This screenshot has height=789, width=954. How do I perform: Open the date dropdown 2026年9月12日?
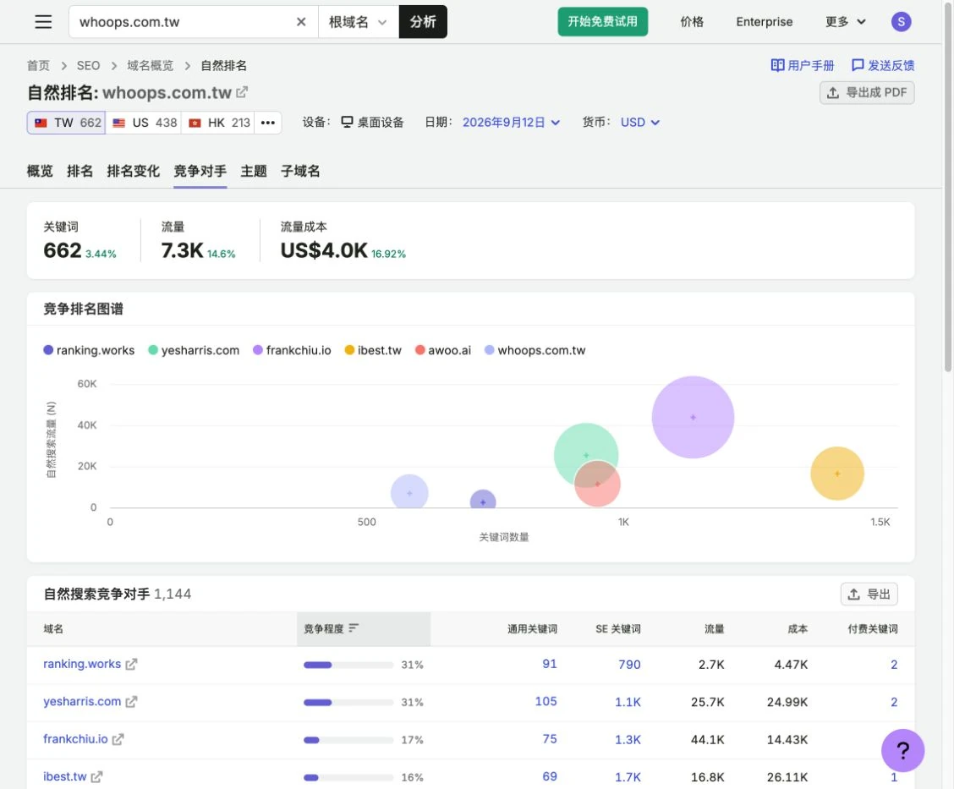(511, 123)
